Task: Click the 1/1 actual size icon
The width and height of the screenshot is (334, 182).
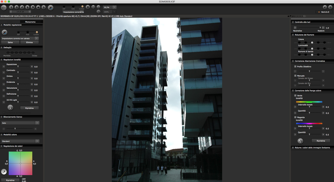Action: coord(98,7)
